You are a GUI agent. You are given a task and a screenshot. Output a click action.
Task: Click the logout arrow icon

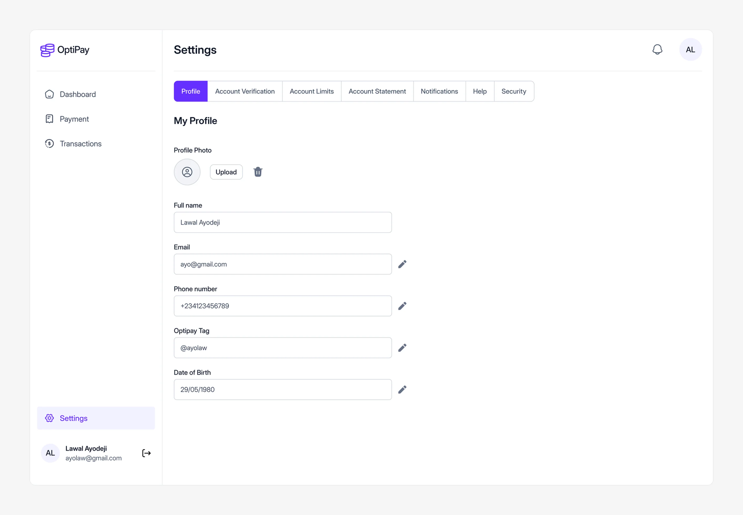tap(146, 453)
